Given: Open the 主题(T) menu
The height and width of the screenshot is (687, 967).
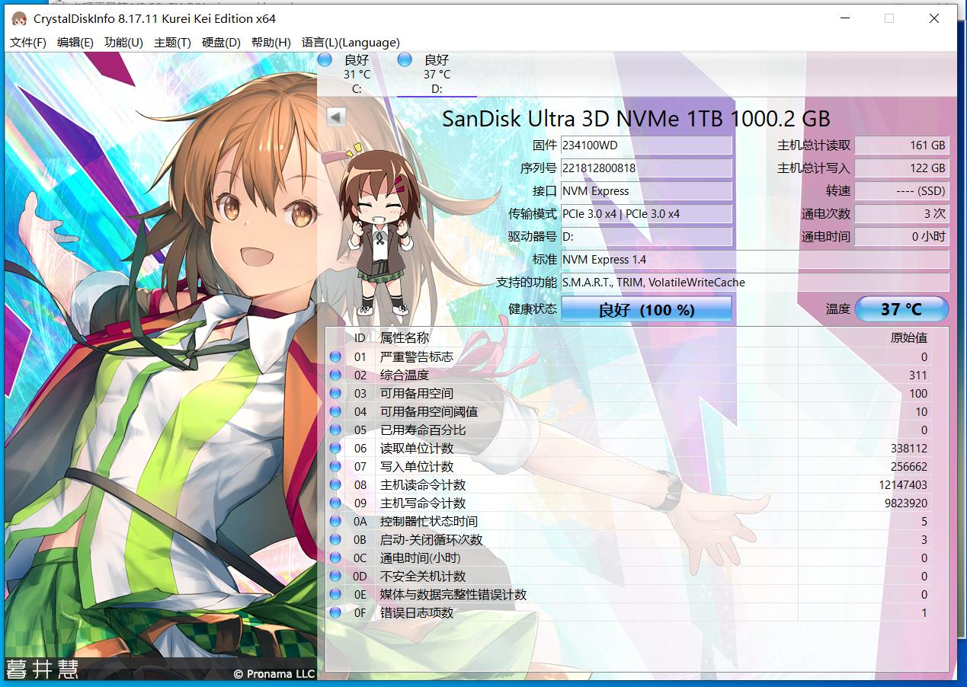Looking at the screenshot, I should [172, 43].
